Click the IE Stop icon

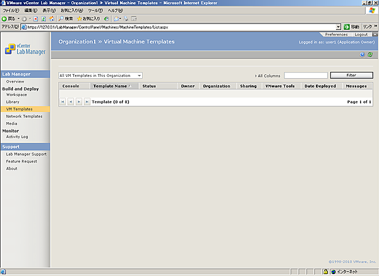point(36,19)
